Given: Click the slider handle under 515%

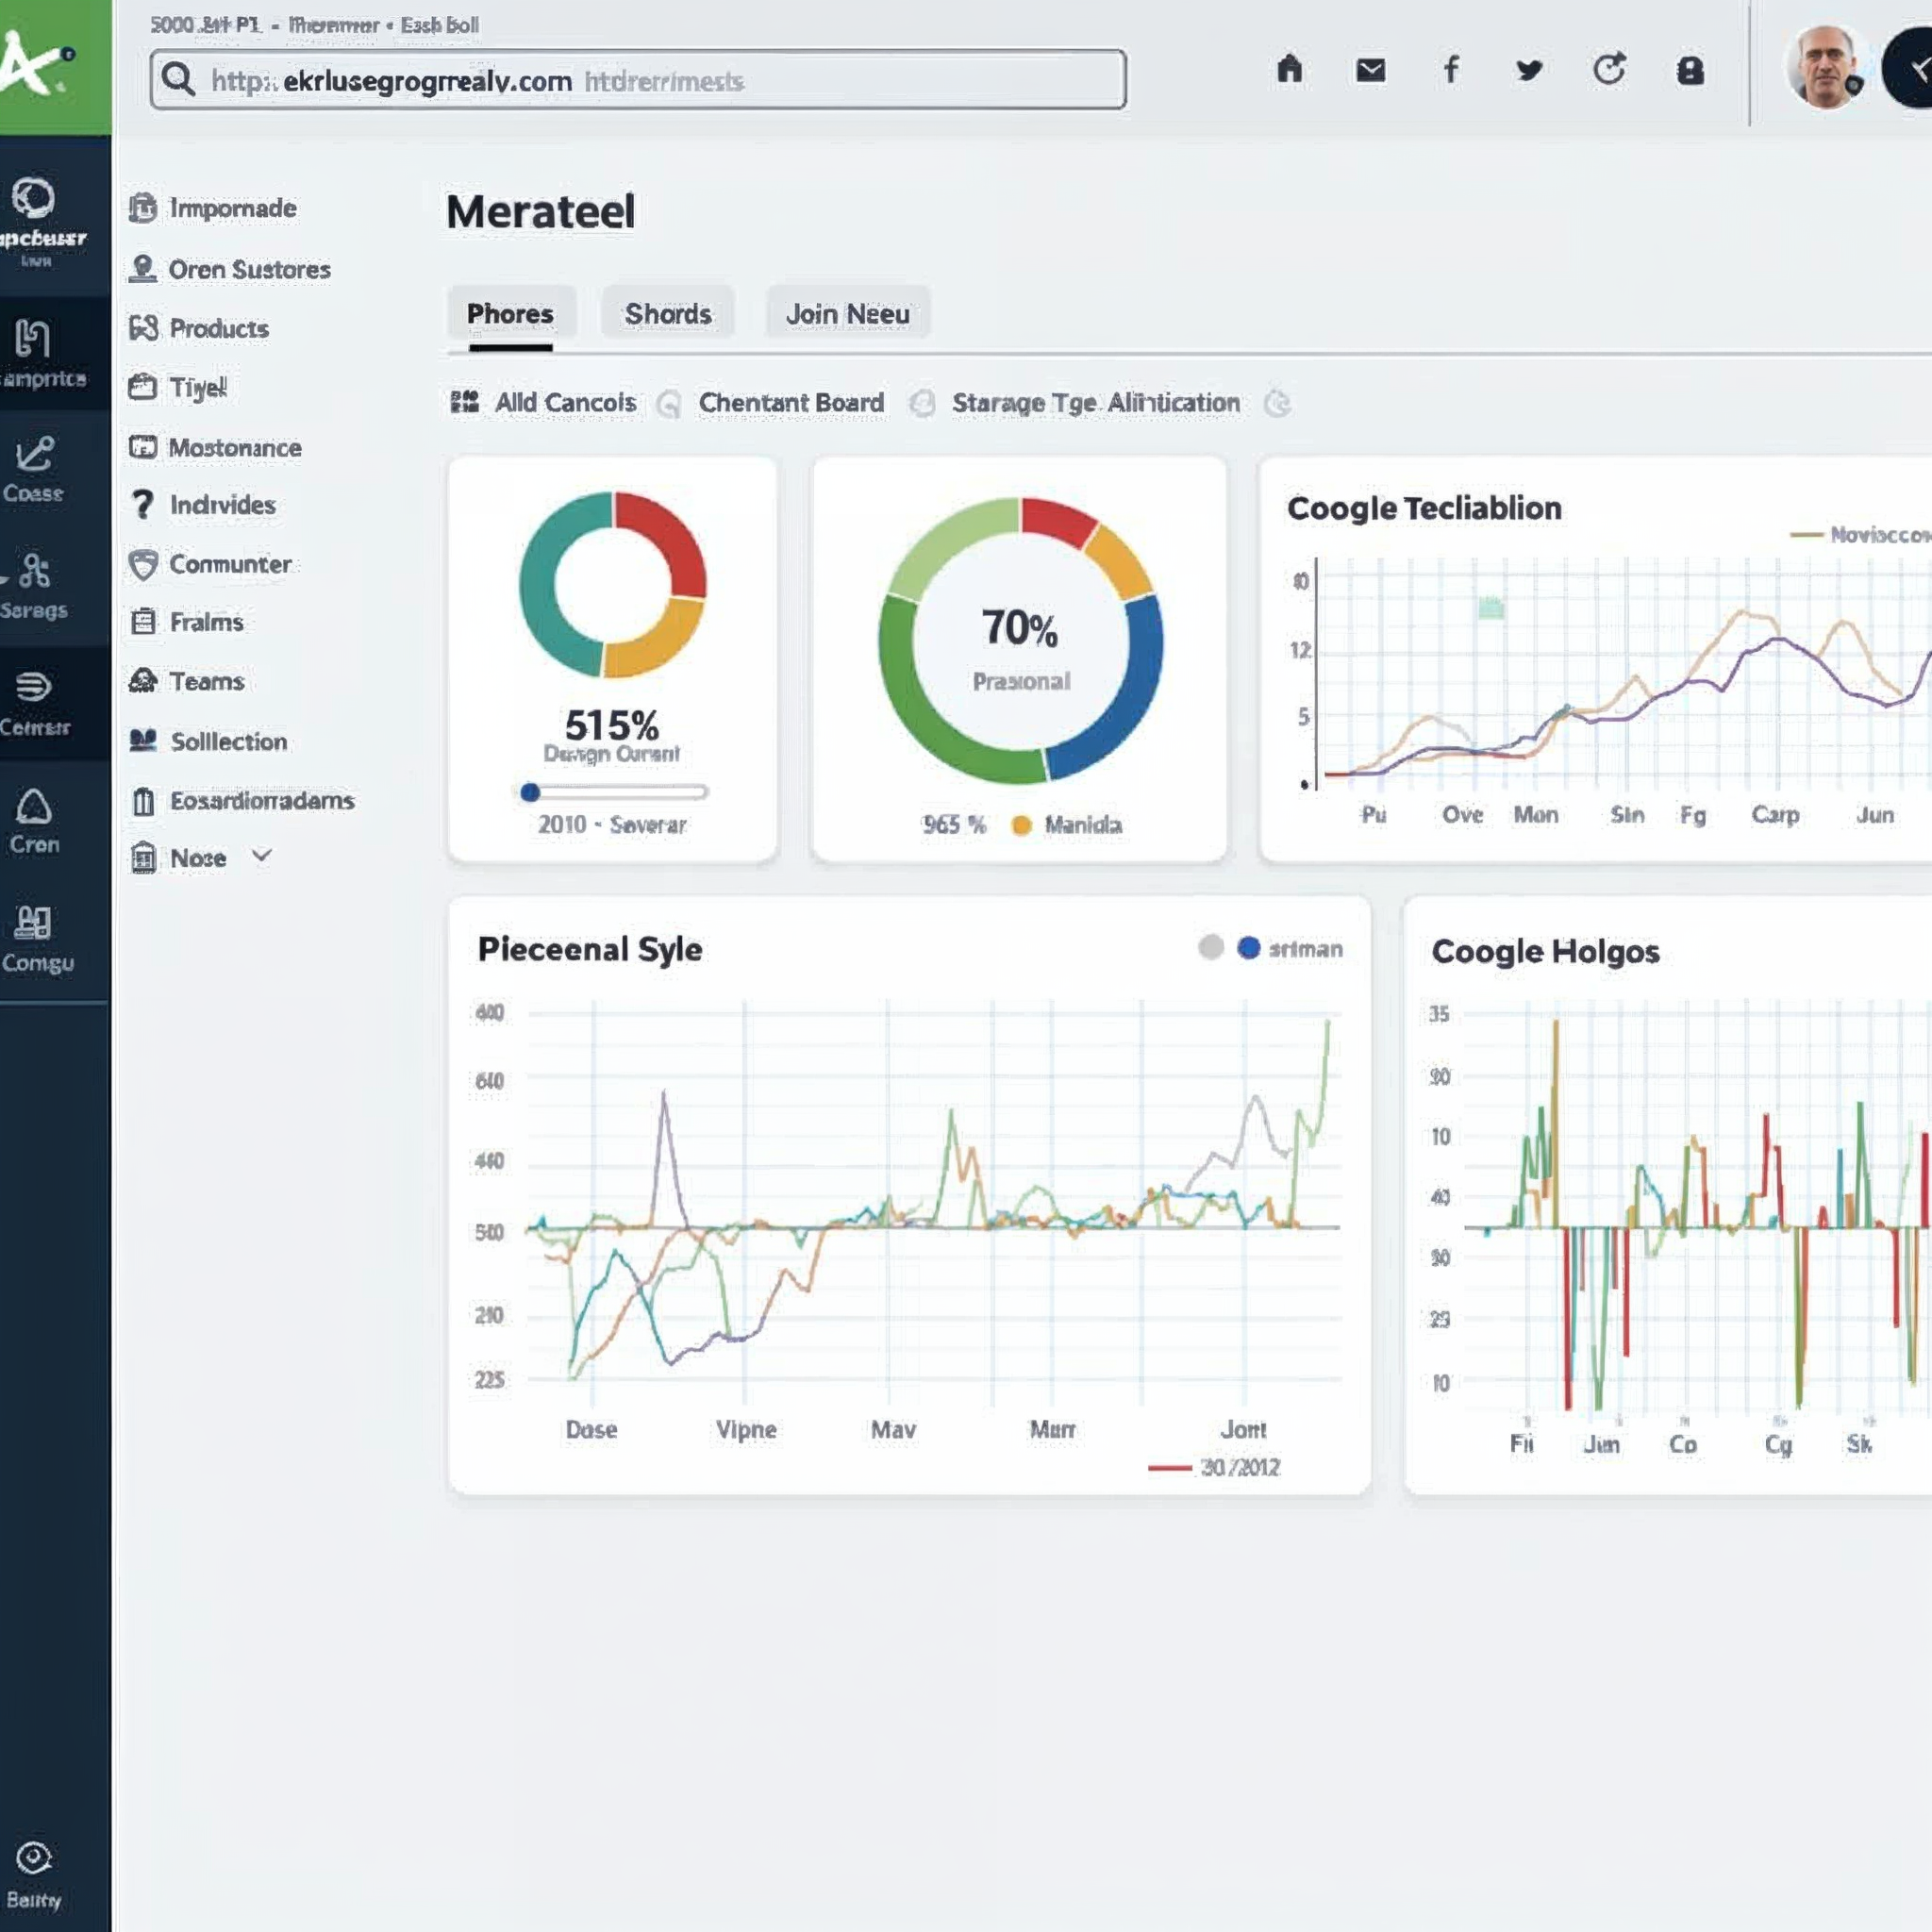Looking at the screenshot, I should [530, 792].
